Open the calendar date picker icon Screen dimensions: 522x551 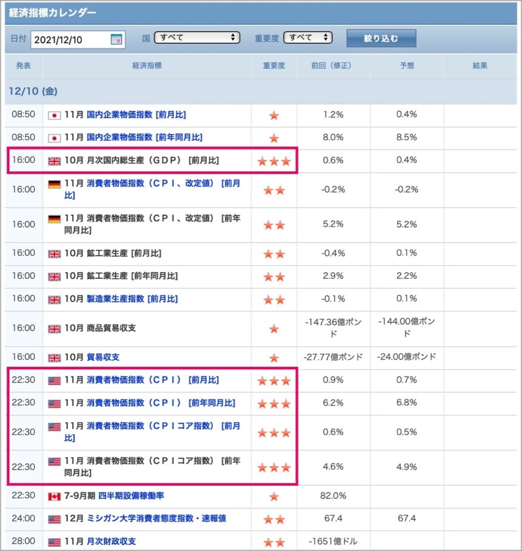tap(116, 39)
